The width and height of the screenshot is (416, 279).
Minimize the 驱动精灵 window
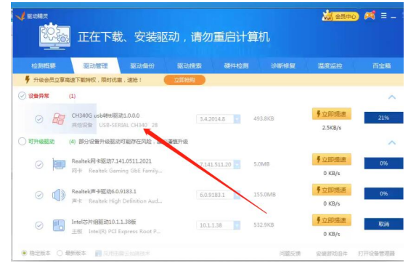tap(393, 17)
